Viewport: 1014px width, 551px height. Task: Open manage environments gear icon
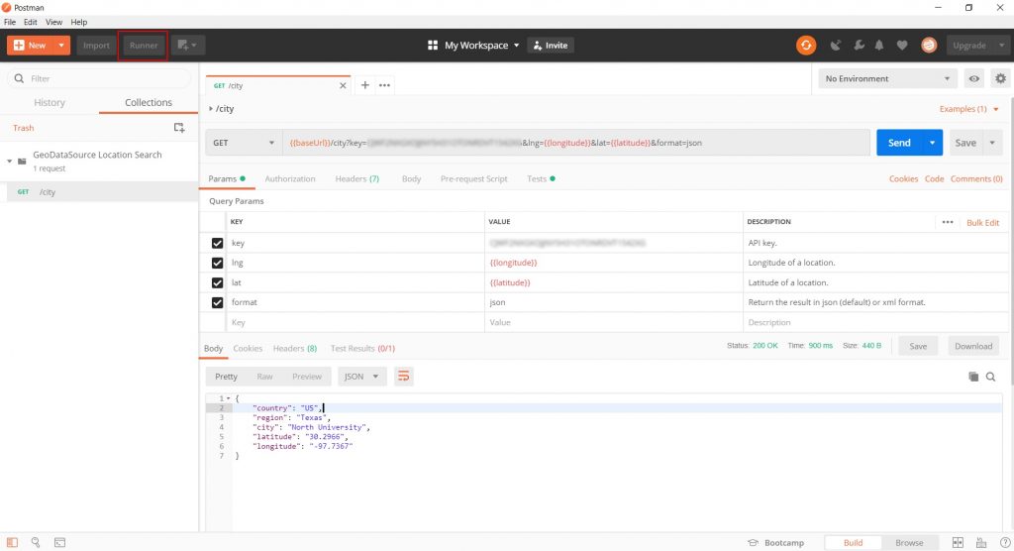(1000, 78)
